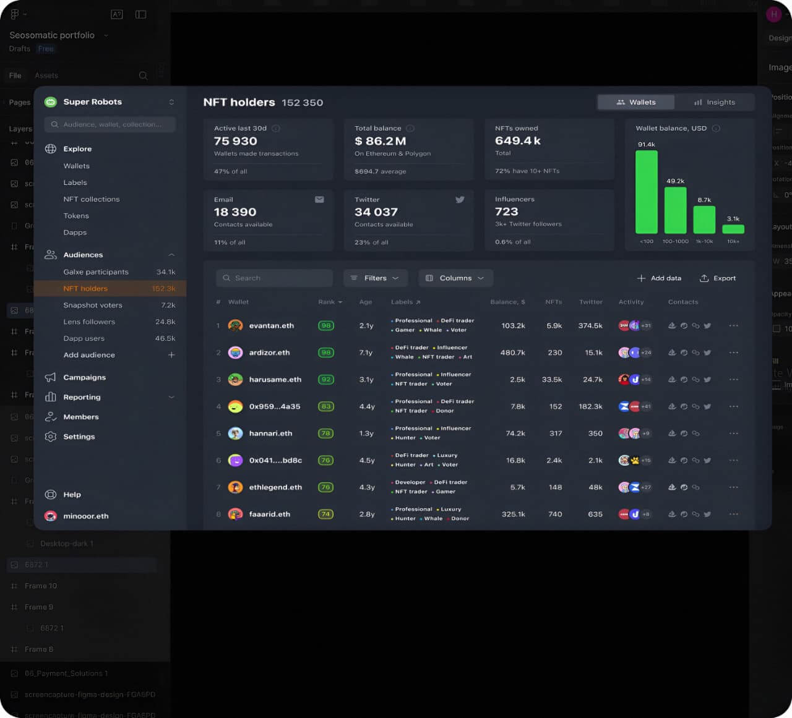The height and width of the screenshot is (718, 792).
Task: Click Twitter contact icon for evantan.eth
Action: pos(707,326)
